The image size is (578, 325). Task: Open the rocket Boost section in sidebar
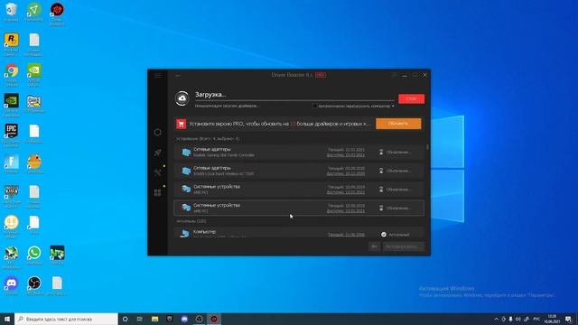pos(157,153)
